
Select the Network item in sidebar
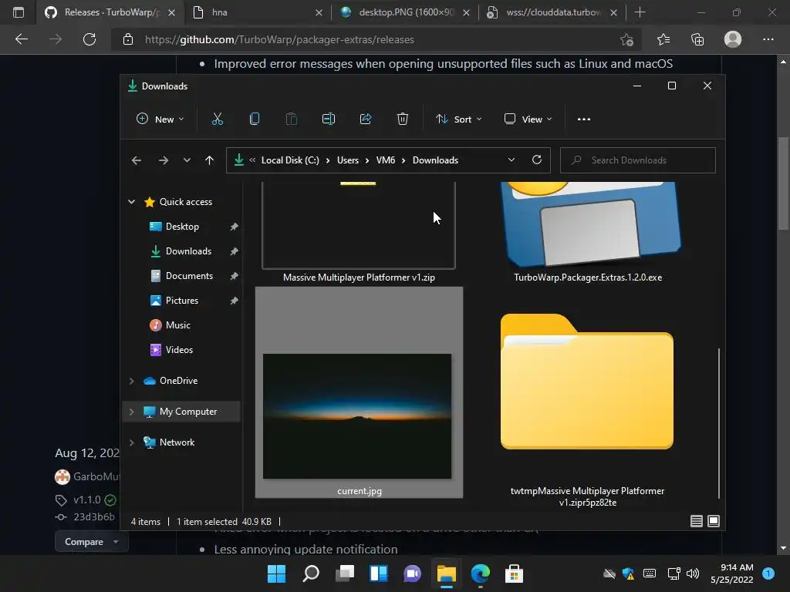(x=177, y=442)
